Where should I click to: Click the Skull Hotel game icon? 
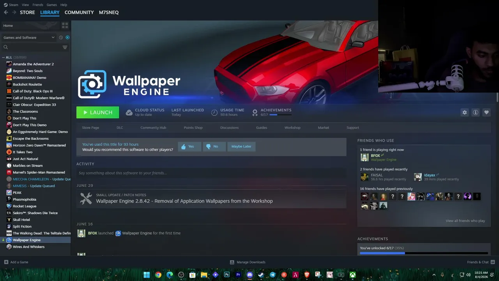click(x=9, y=220)
